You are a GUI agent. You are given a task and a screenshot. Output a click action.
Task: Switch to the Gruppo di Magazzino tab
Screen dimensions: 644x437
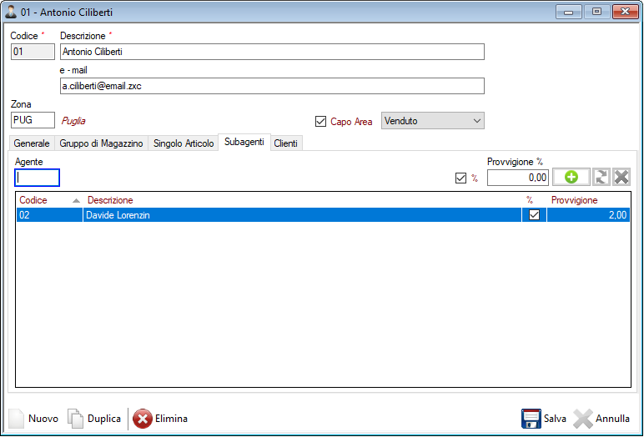pos(101,143)
